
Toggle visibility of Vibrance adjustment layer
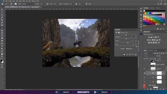tap(144, 78)
